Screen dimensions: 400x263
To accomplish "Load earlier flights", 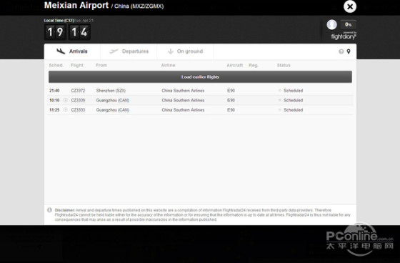I will click(x=200, y=77).
